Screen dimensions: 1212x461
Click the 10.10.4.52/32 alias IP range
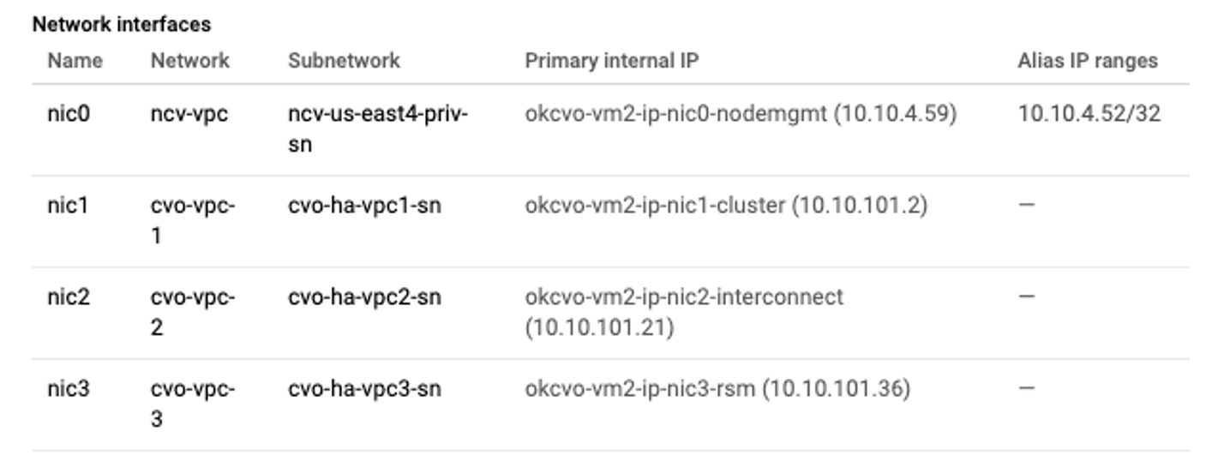[1089, 114]
